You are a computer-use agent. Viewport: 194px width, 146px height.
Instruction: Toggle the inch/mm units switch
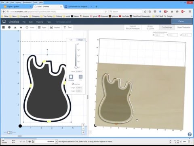click(10, 132)
